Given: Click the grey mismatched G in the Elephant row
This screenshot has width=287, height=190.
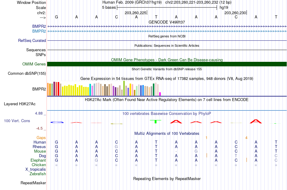Looking at the screenshot, I should [96, 160].
